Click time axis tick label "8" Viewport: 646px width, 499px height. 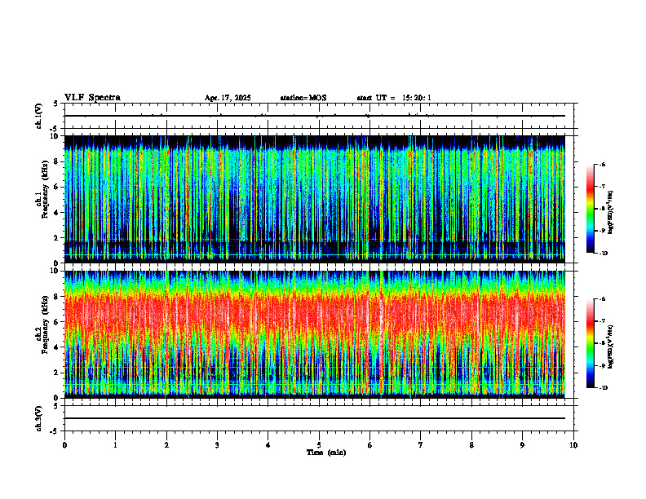pos(471,445)
